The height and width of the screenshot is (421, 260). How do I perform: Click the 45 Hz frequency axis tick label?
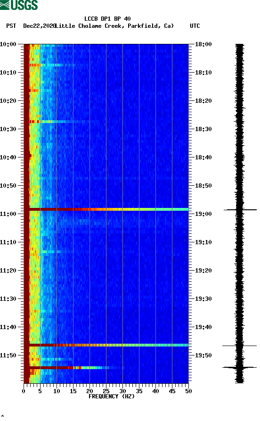pos(172,391)
